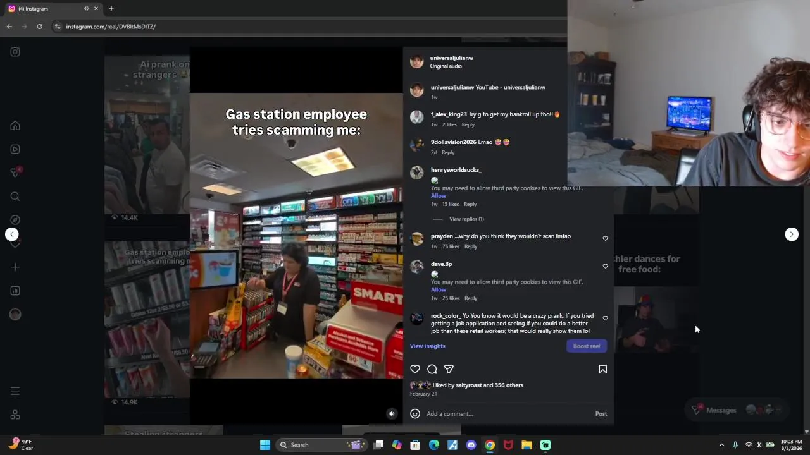Image resolution: width=810 pixels, height=455 pixels.
Task: Like the reel with heart icon
Action: (415, 369)
